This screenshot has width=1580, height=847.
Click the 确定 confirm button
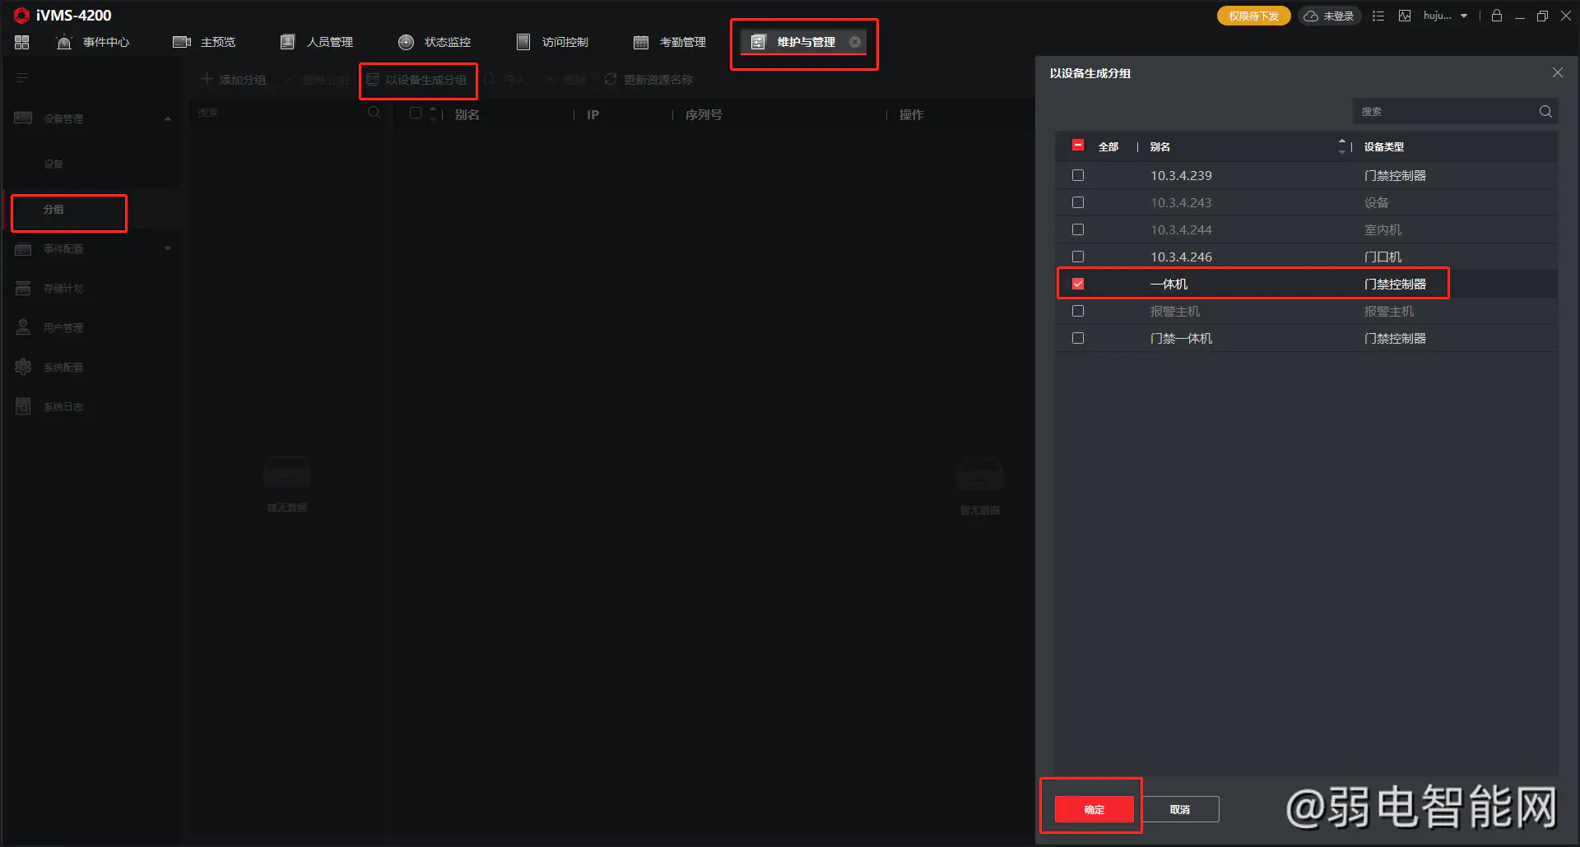(1094, 809)
